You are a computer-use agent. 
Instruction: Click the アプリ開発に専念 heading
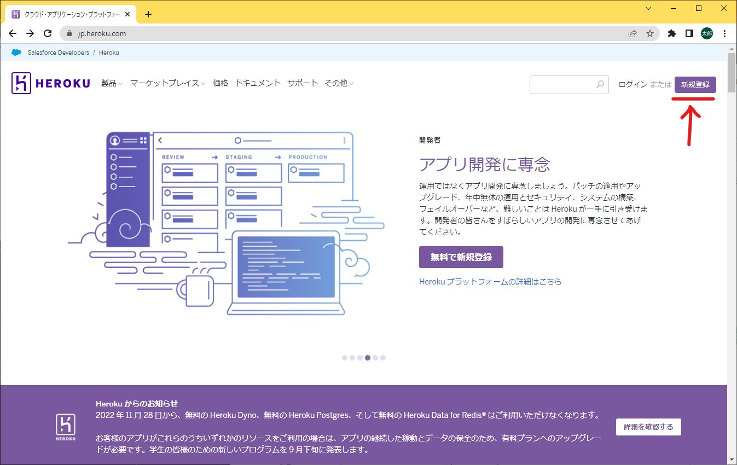click(485, 164)
